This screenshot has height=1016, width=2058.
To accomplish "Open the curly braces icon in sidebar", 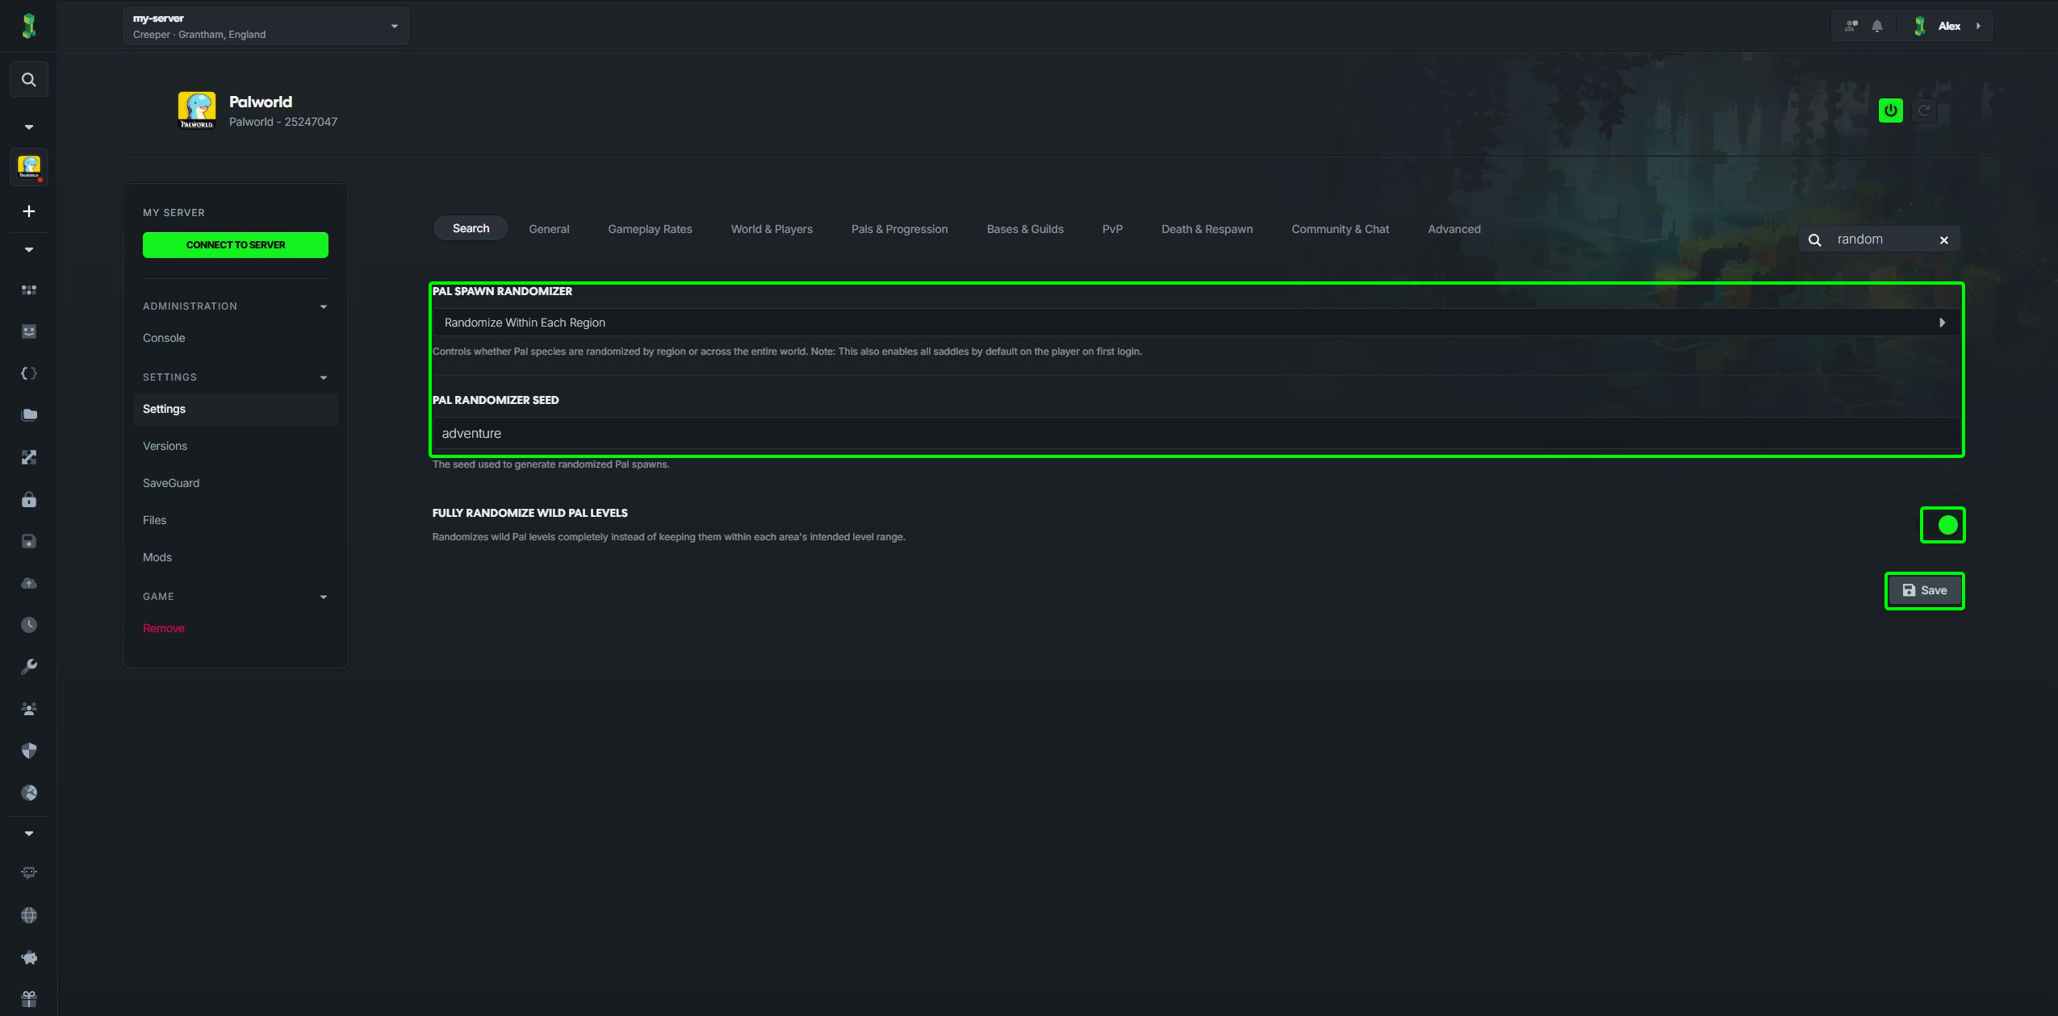I will (29, 373).
